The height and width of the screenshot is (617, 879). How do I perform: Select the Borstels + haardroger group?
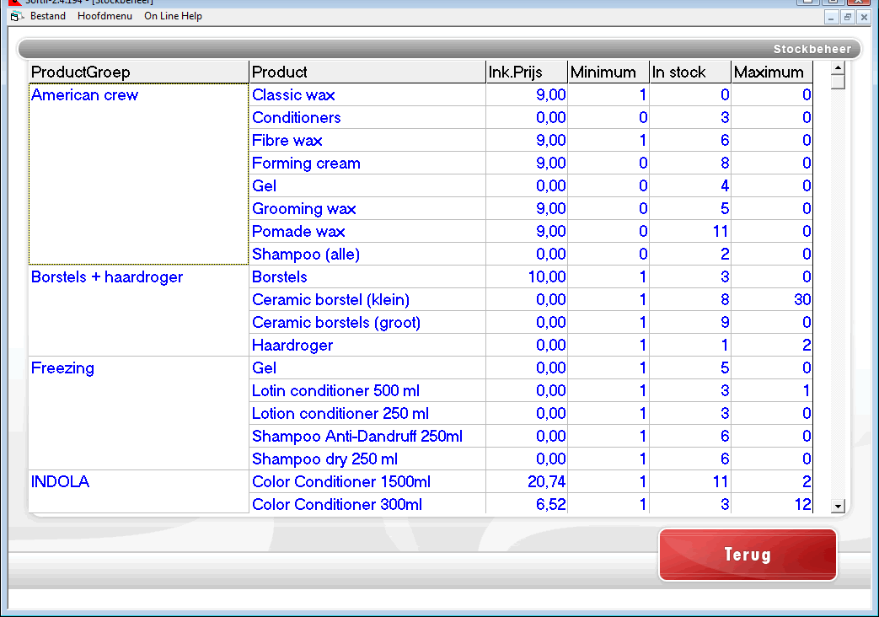[x=138, y=311]
